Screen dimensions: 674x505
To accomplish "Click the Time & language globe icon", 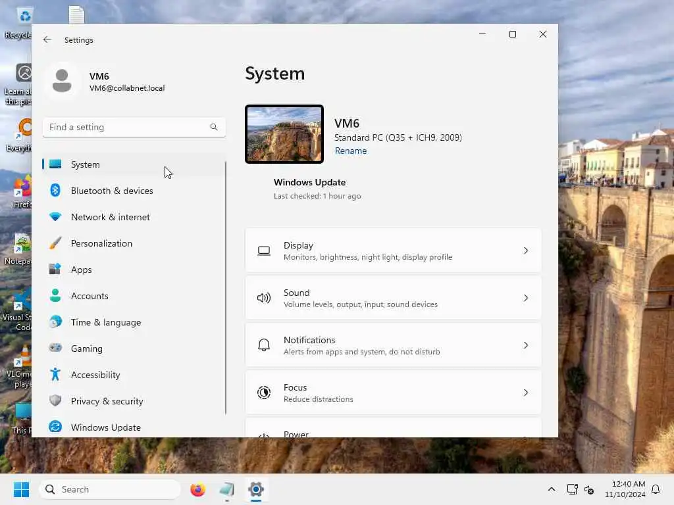I will (55, 322).
